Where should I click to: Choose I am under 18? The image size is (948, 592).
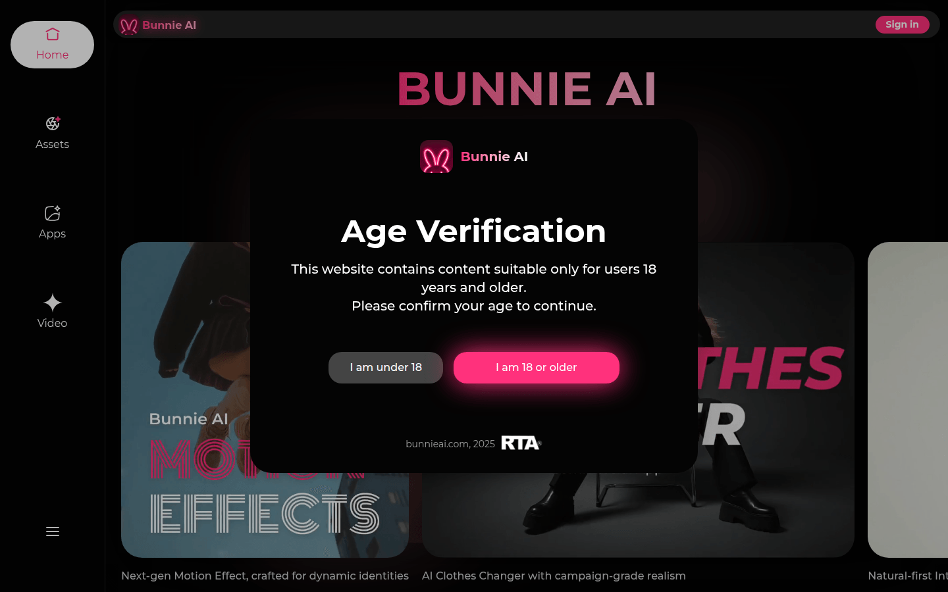385,367
